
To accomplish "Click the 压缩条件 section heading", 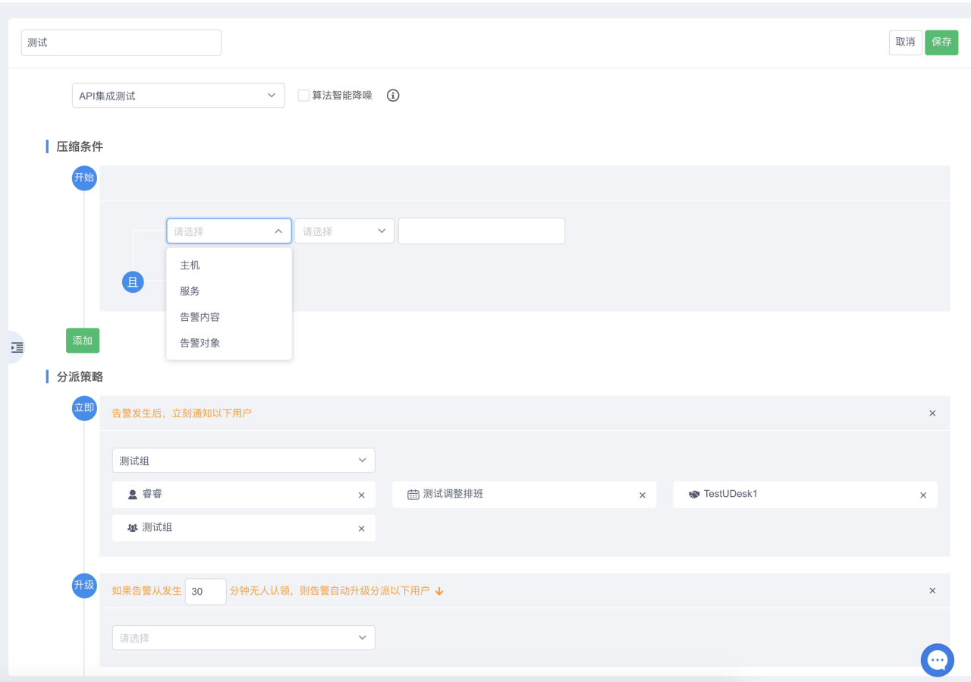I will click(80, 146).
